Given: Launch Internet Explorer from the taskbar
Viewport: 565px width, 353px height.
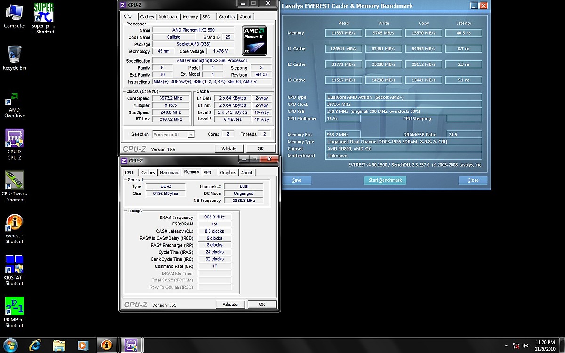Looking at the screenshot, I should pos(35,345).
